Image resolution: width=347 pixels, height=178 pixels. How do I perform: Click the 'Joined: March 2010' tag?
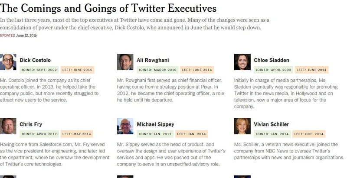coord(157,70)
